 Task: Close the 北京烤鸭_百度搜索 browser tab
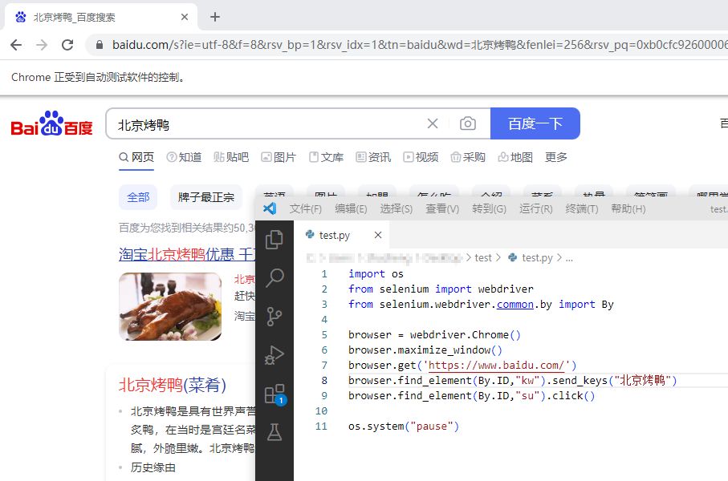coord(185,17)
